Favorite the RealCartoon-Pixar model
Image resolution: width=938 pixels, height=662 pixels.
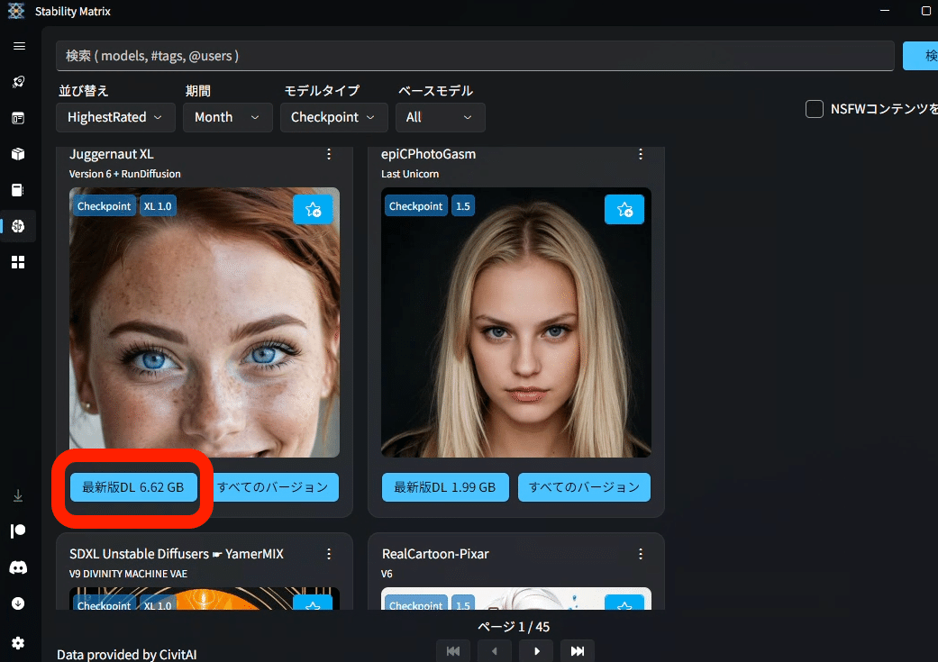[624, 603]
